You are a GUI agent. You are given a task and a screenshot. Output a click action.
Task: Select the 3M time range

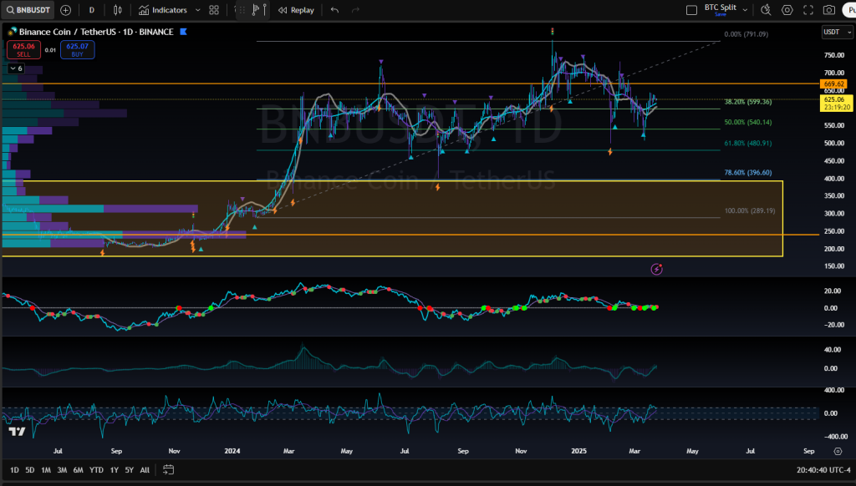click(x=62, y=469)
